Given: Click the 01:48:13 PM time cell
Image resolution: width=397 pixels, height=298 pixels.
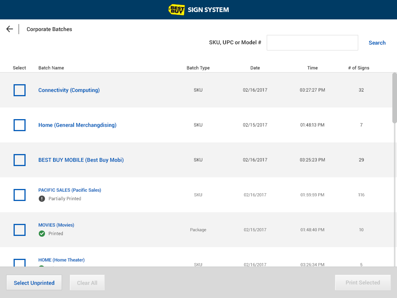Looking at the screenshot, I should coord(312,125).
